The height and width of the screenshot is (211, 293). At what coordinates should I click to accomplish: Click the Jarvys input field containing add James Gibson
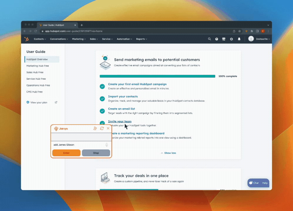[x=78, y=145]
